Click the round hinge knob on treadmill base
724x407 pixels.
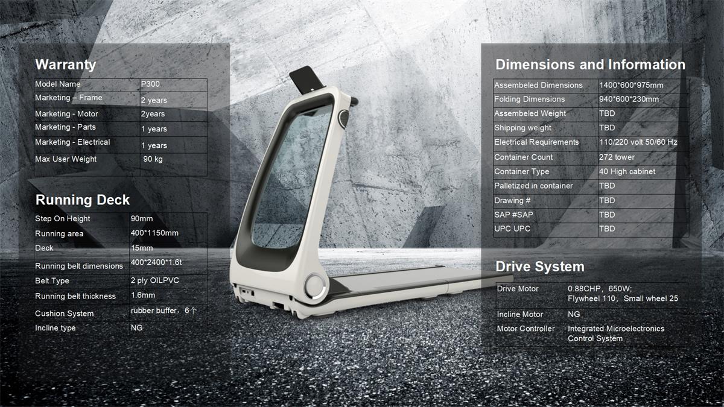315,285
